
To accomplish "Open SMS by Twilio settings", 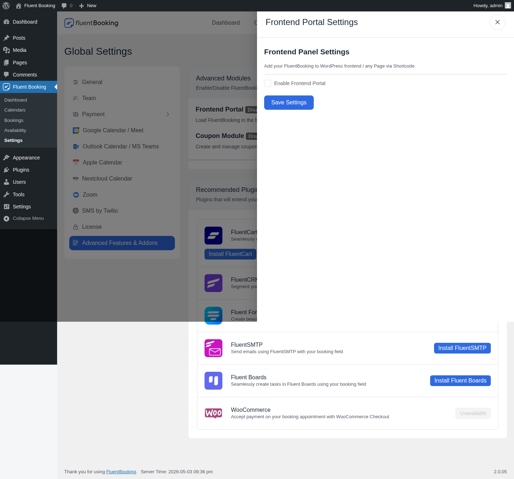I will 122,211.
